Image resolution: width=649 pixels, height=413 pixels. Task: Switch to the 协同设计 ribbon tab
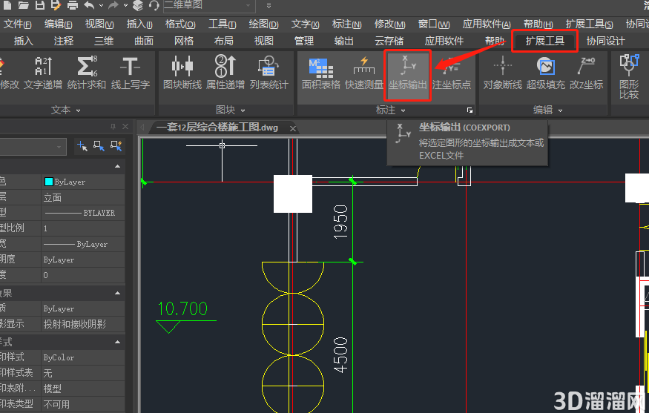click(605, 41)
